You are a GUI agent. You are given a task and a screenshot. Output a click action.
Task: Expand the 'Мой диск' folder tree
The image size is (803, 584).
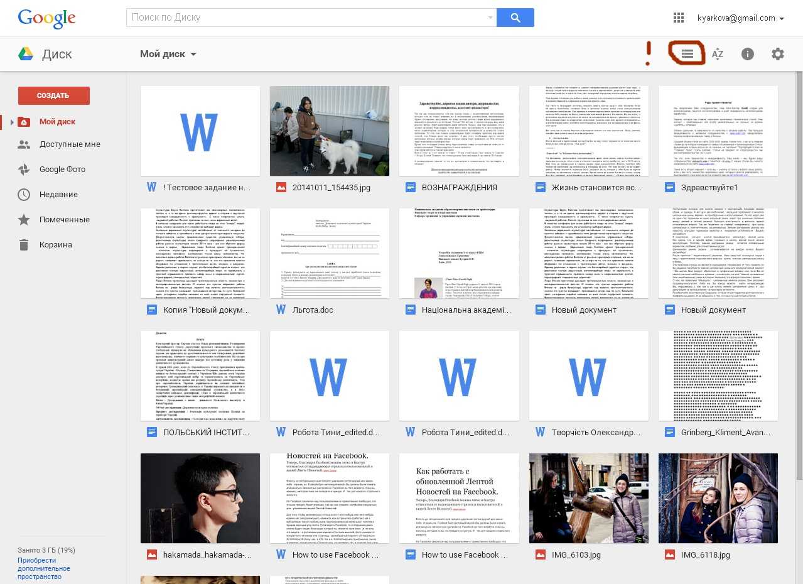[11, 122]
